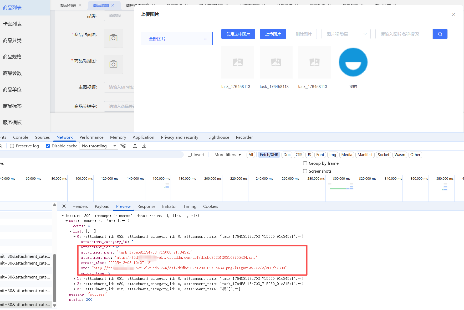Toggle the Invert filter checkbox

pyautogui.click(x=190, y=155)
